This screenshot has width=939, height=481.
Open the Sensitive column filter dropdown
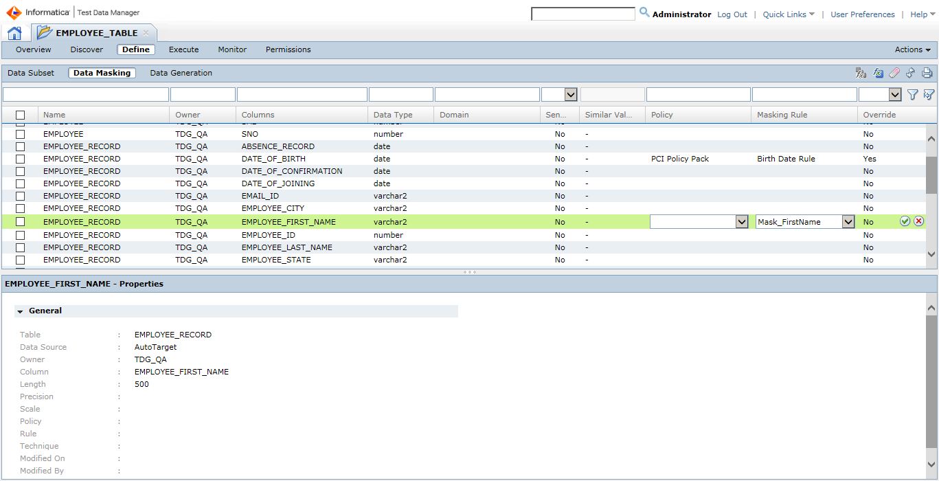(570, 95)
